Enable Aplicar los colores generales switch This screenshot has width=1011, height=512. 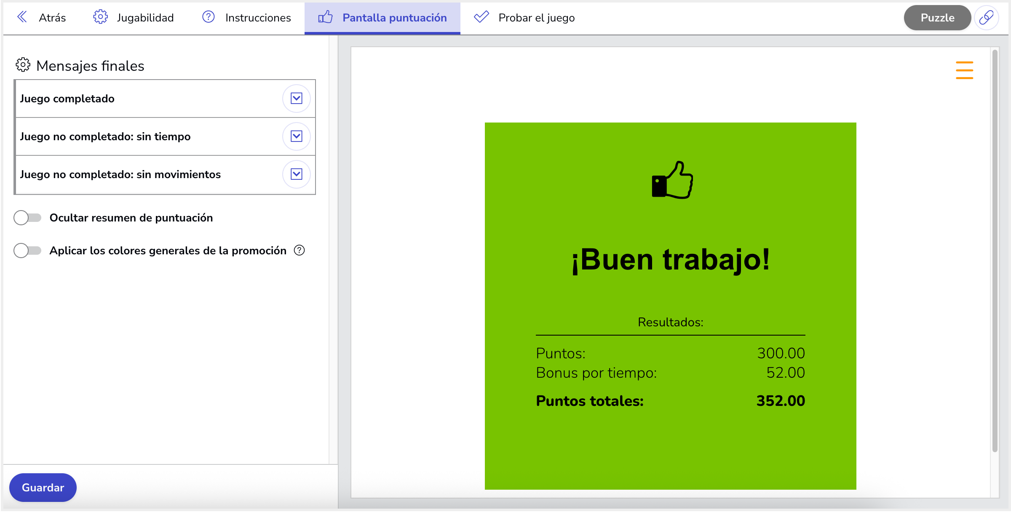[27, 251]
